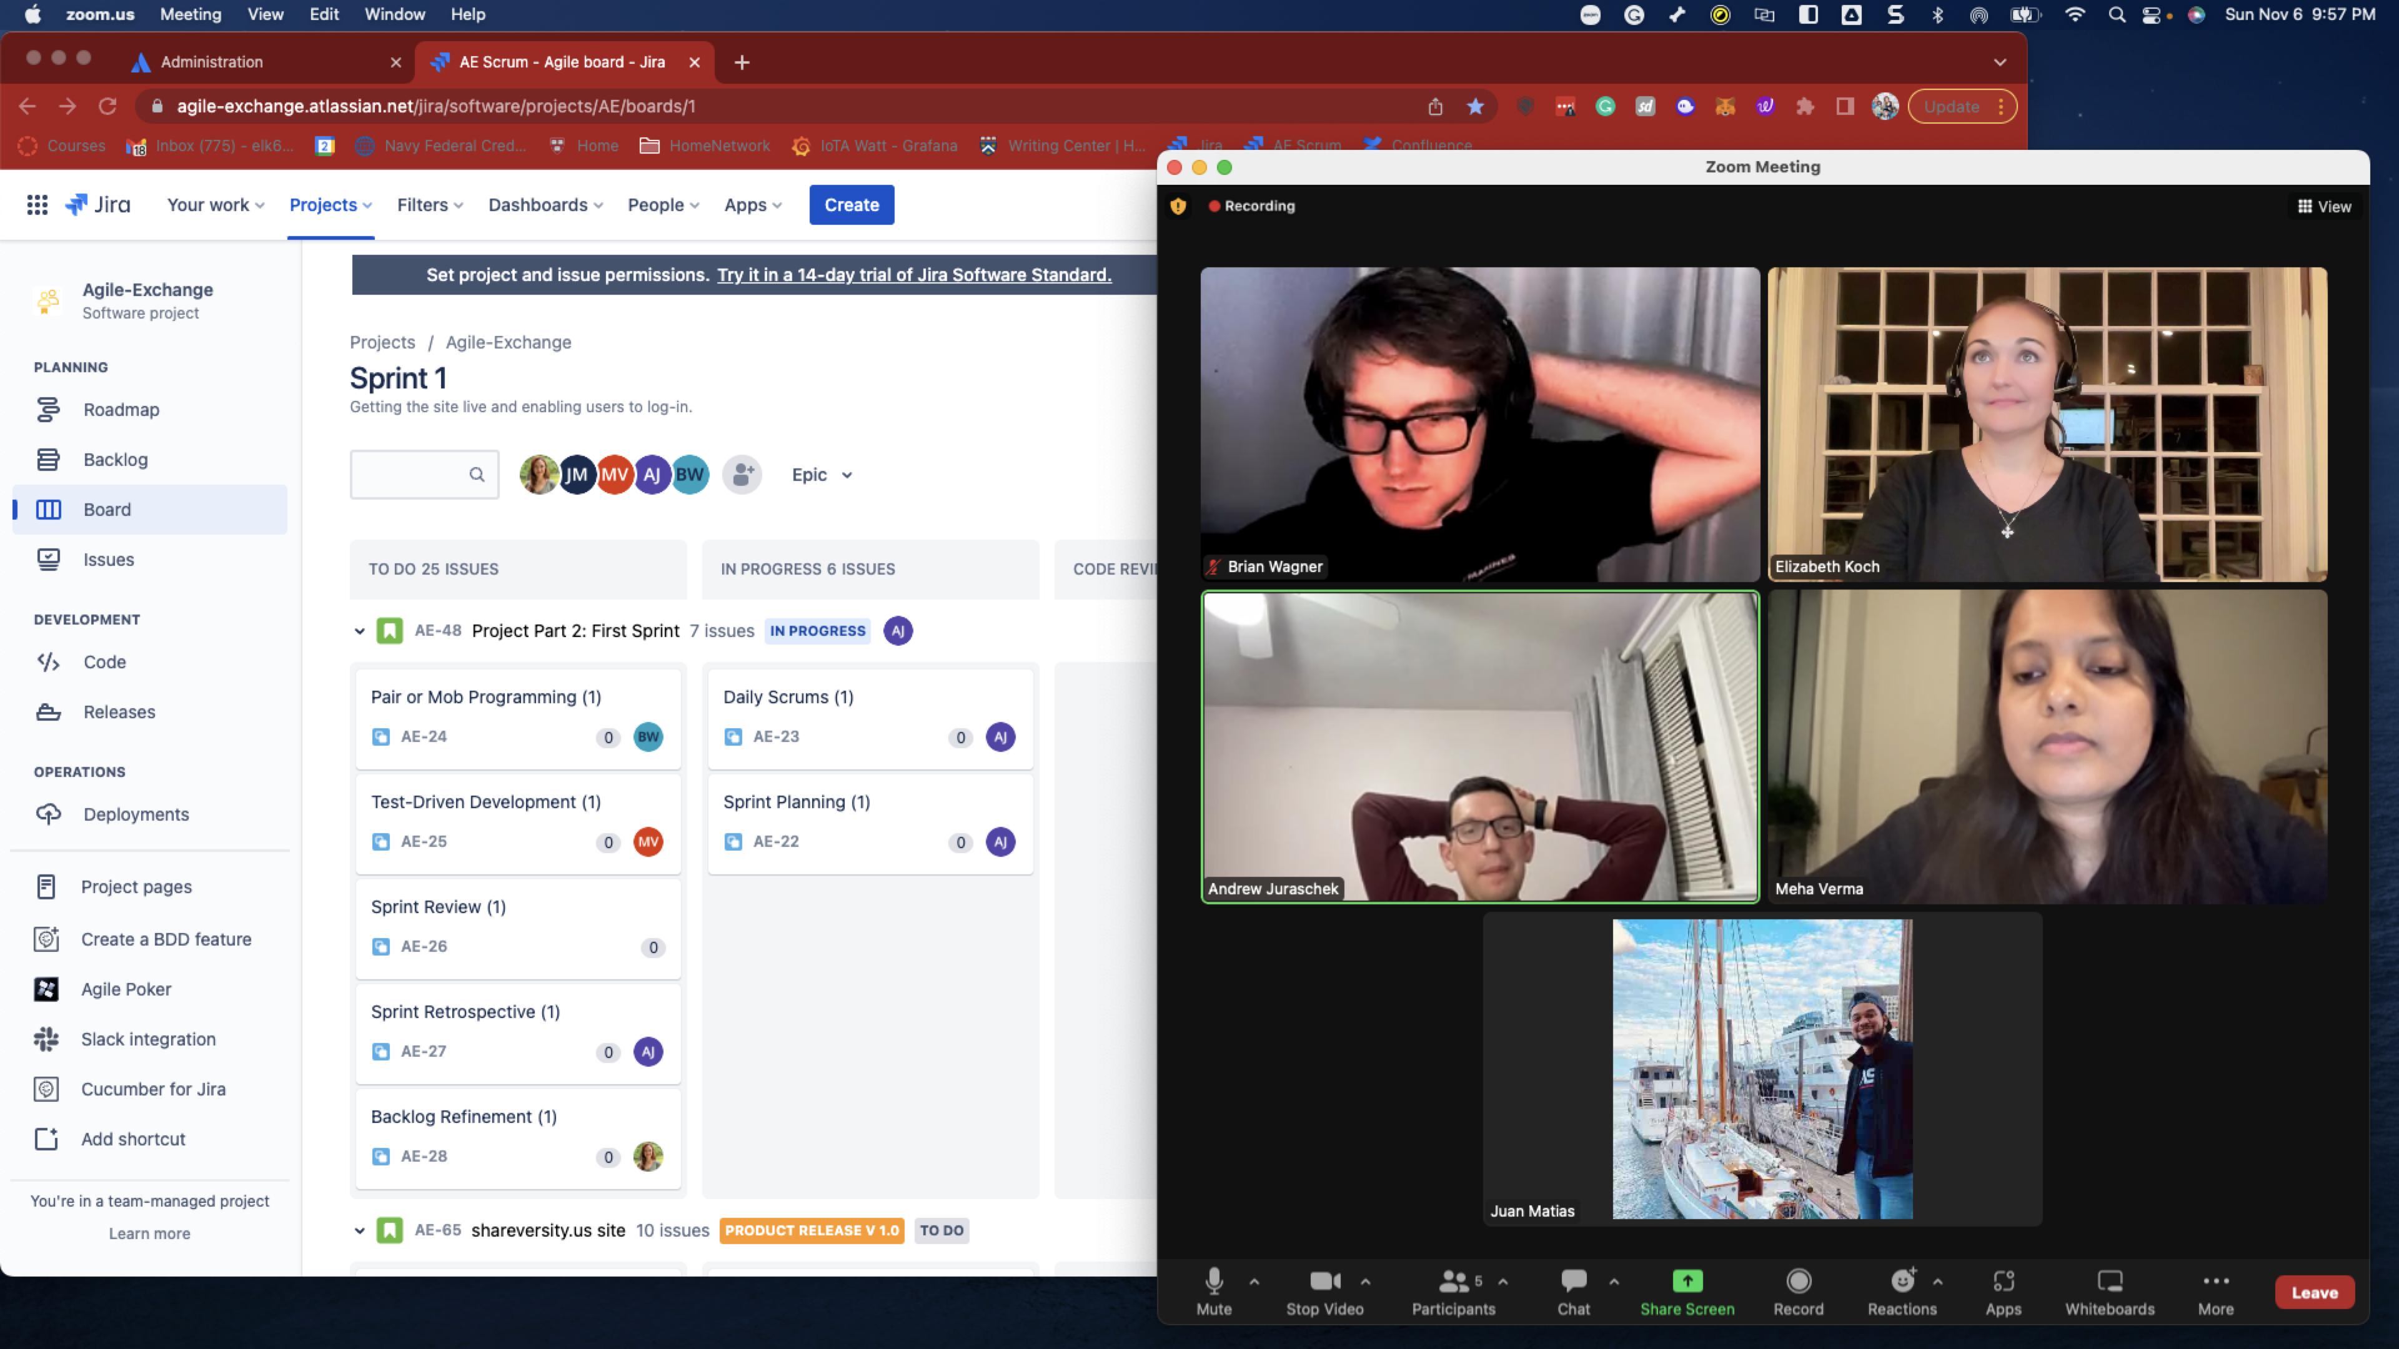The width and height of the screenshot is (2399, 1349).
Task: Open Agile Poker app shortcut
Action: pos(47,989)
